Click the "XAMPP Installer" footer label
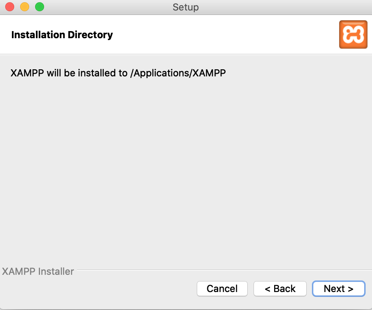This screenshot has height=310, width=372. coord(38,271)
